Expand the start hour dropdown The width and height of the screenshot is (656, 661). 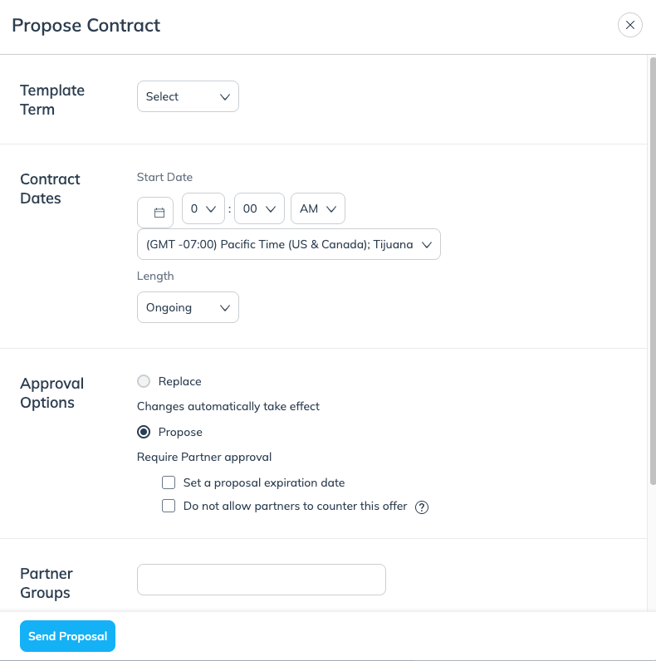tap(203, 209)
